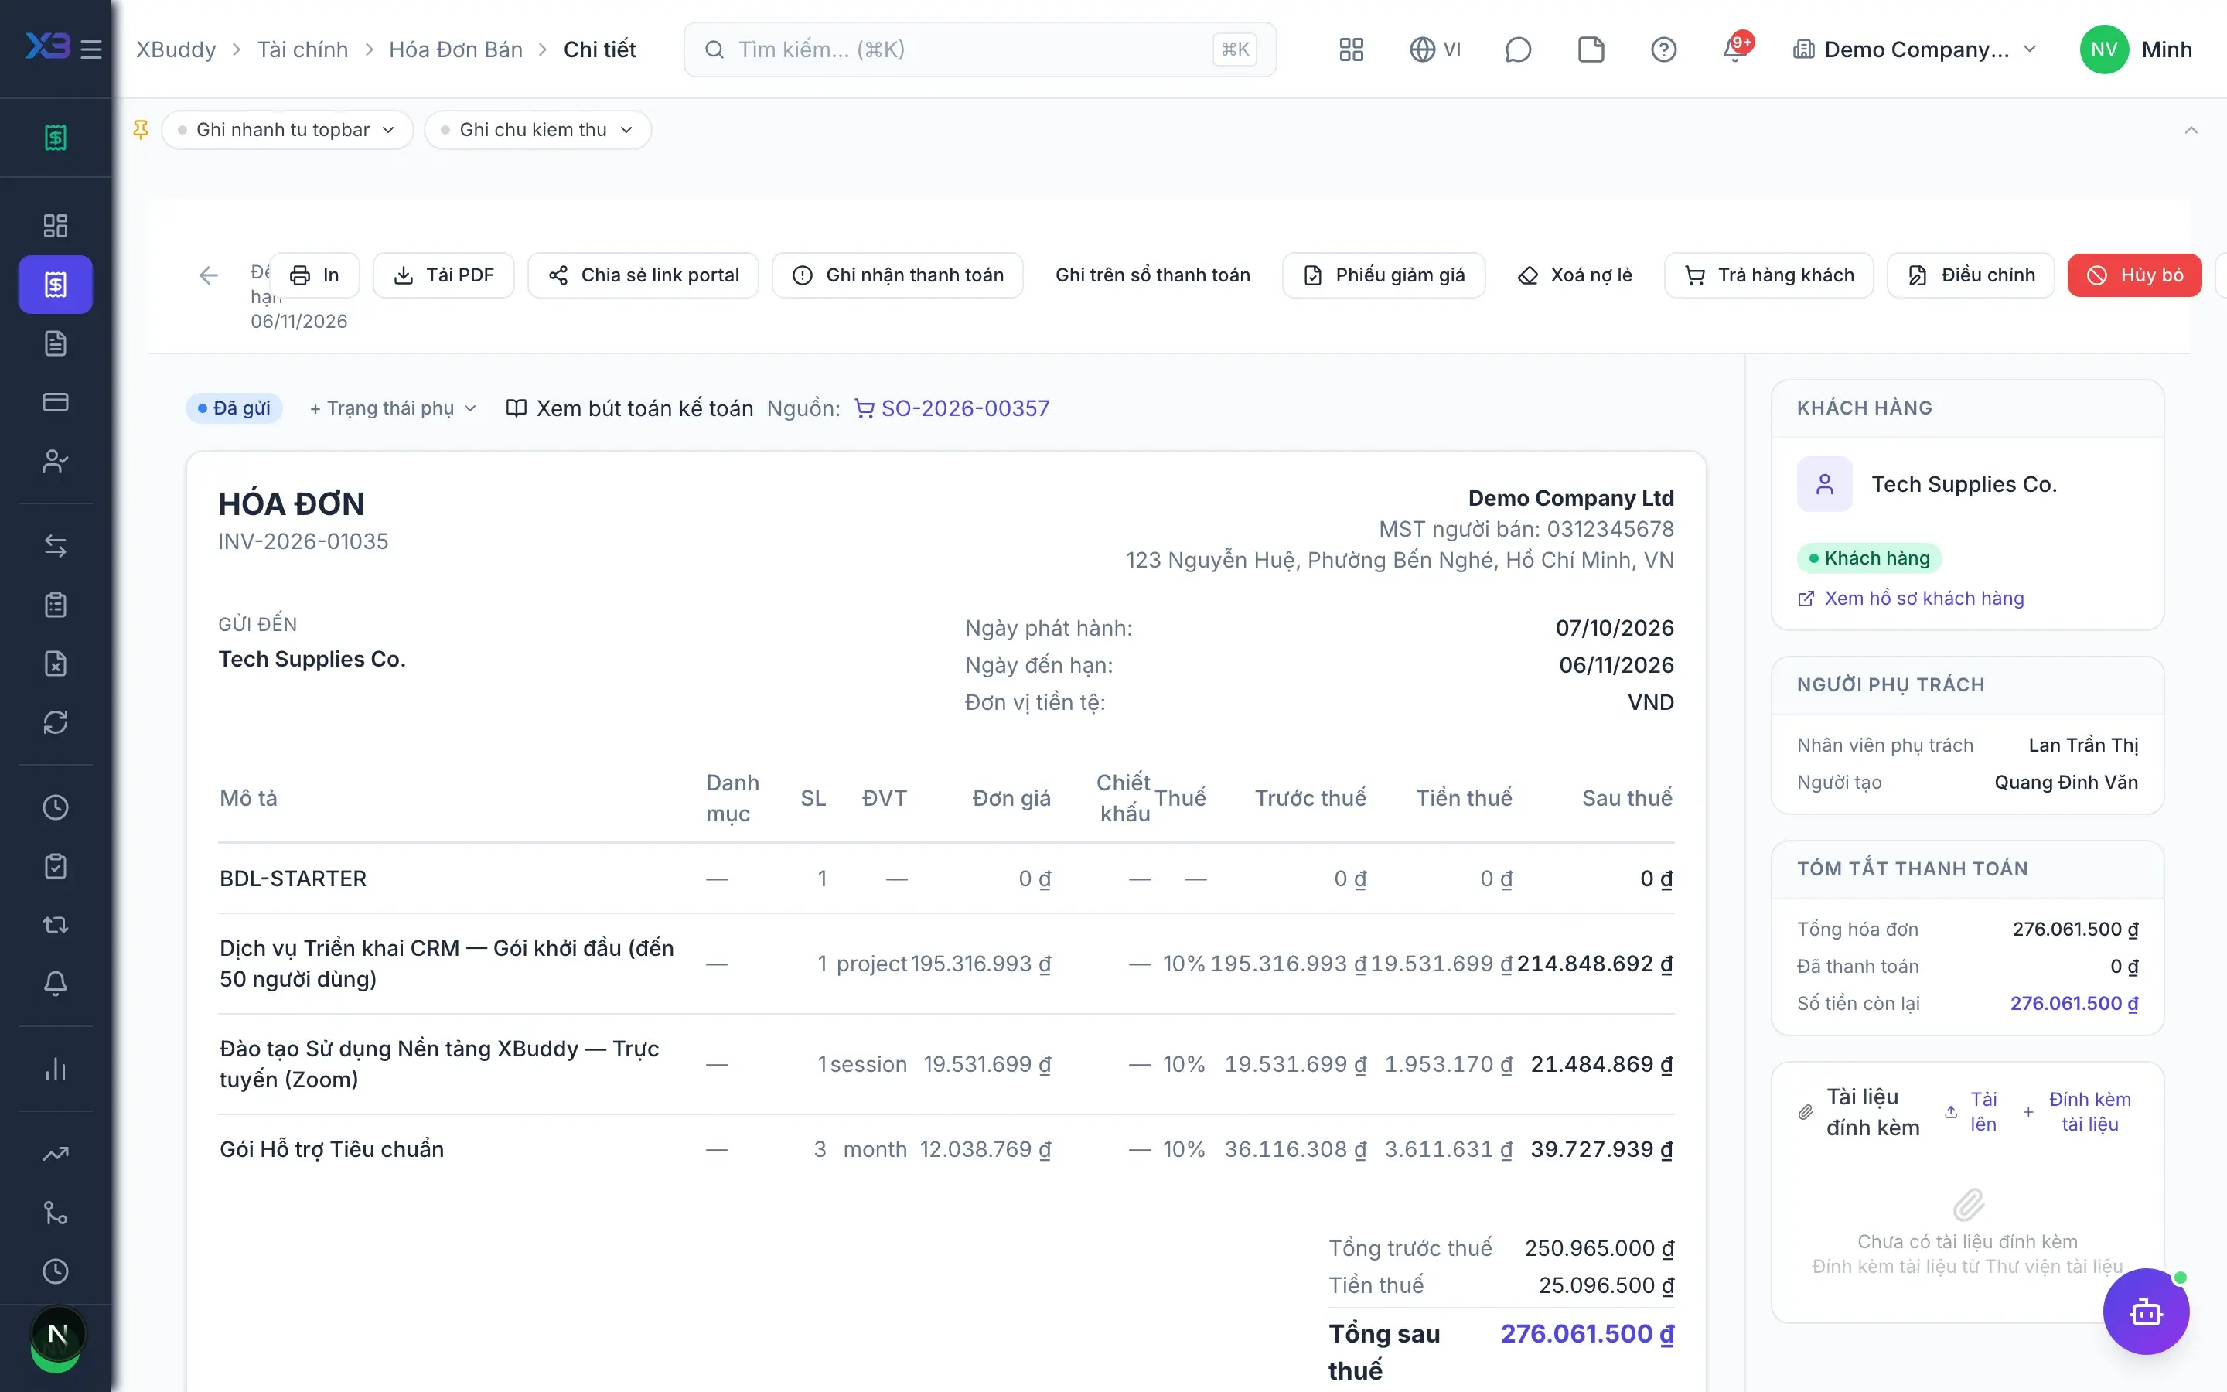Open the sidebar bell icon
This screenshot has width=2227, height=1392.
55,983
